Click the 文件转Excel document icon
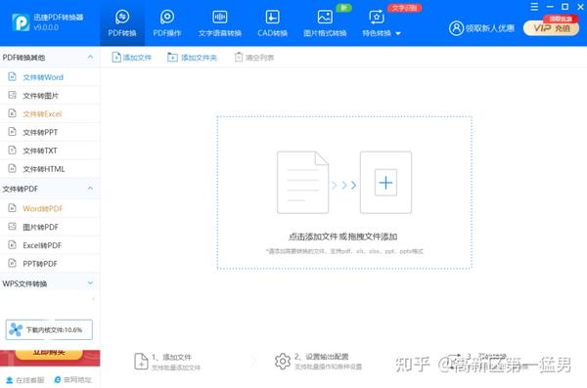Image resolution: width=587 pixels, height=388 pixels. [x=13, y=113]
